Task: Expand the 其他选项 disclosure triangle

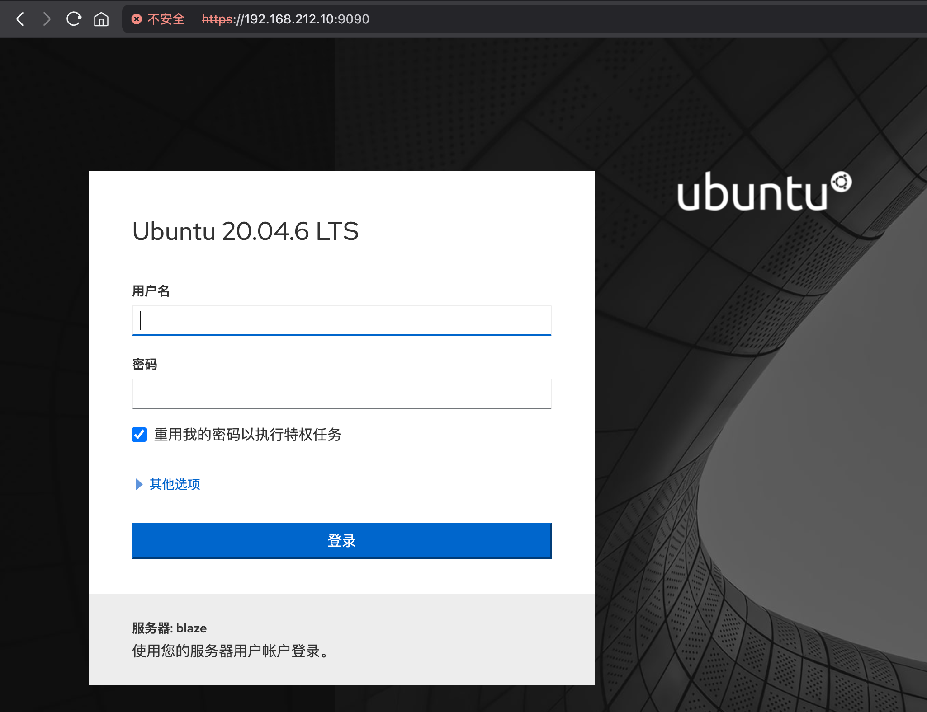Action: (139, 484)
